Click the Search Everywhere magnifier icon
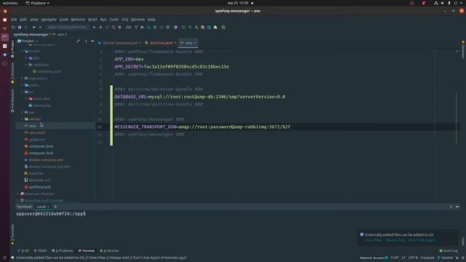 (x=190, y=27)
